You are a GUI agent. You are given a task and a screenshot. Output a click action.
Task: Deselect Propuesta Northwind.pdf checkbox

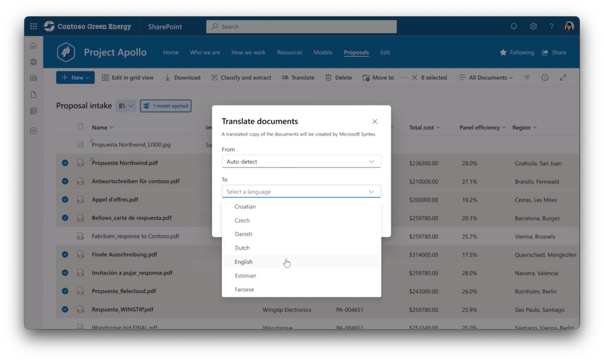pos(65,163)
